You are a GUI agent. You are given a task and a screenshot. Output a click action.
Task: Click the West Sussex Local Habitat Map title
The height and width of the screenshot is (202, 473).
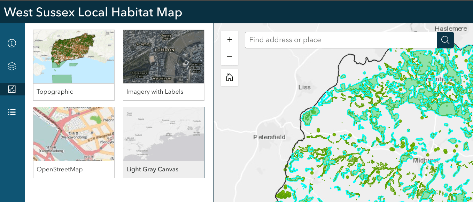click(93, 13)
